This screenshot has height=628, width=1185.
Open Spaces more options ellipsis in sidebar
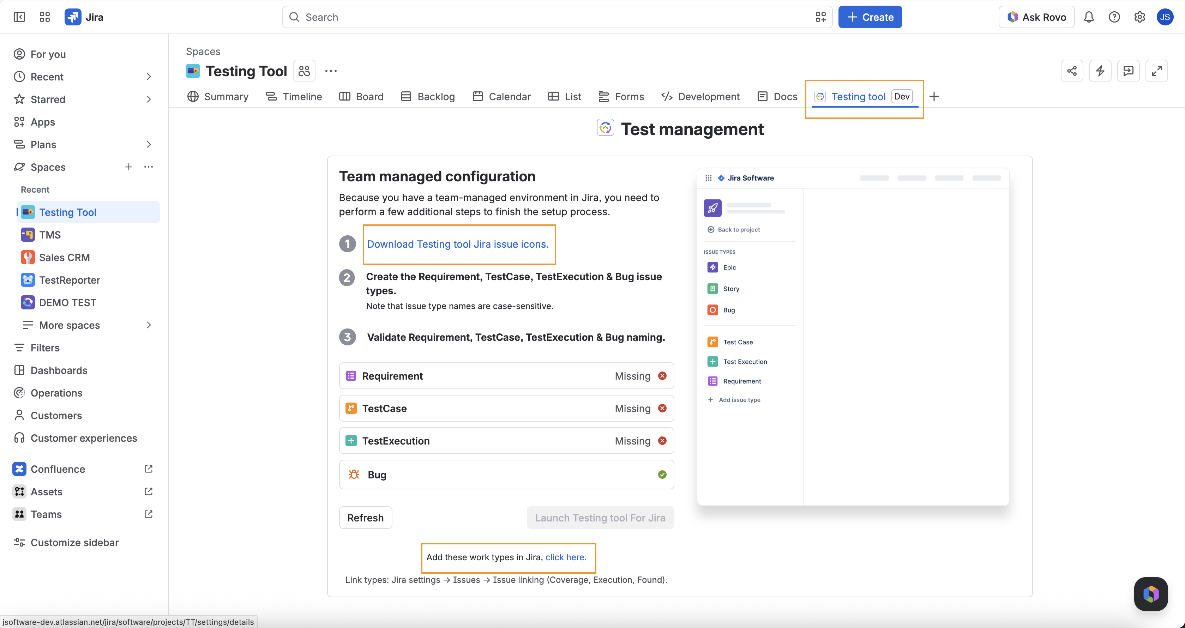pyautogui.click(x=148, y=167)
